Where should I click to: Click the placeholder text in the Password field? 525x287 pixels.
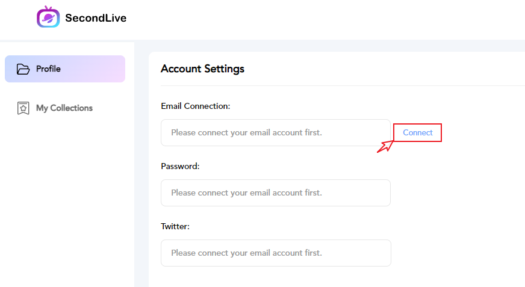pyautogui.click(x=246, y=193)
